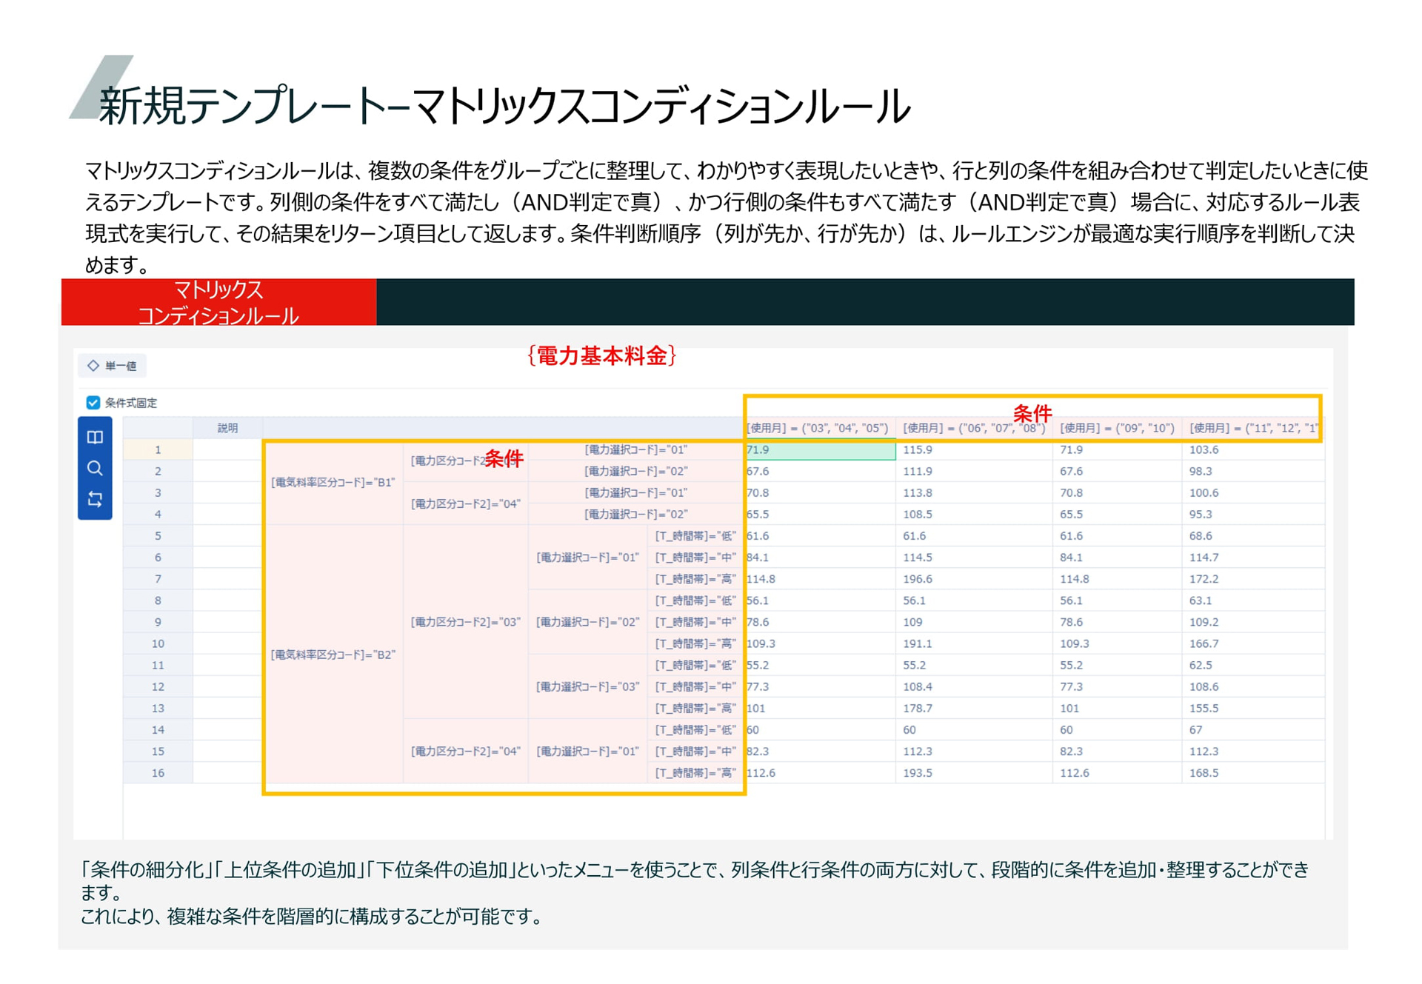Click the 100.6 value cell
This screenshot has height=984, width=1422.
1253,492
